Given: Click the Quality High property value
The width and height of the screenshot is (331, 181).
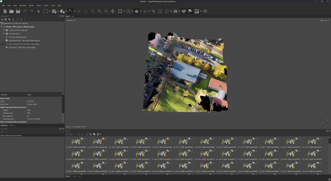Looking at the screenshot, I should tap(29, 110).
